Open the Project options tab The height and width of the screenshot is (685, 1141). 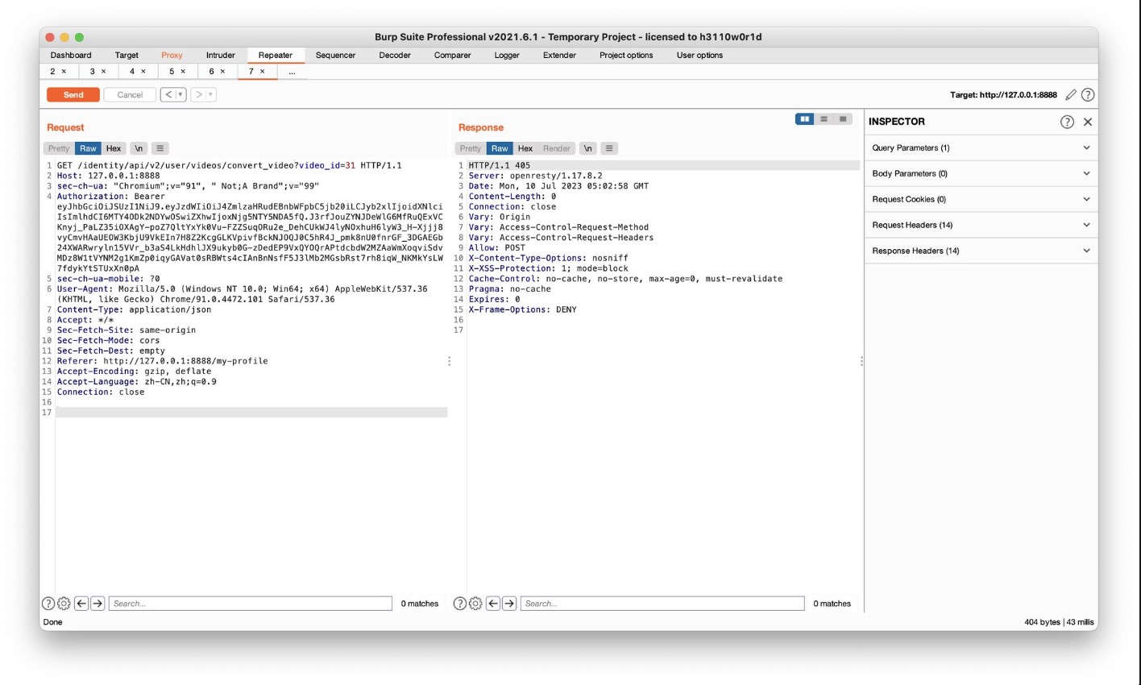tap(626, 56)
